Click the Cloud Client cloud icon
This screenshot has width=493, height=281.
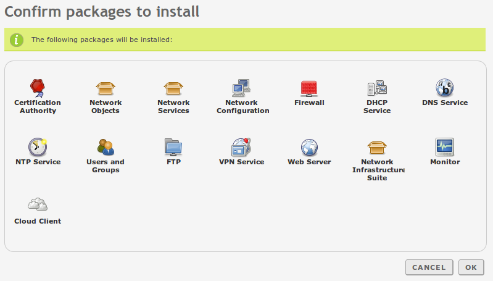tap(38, 205)
